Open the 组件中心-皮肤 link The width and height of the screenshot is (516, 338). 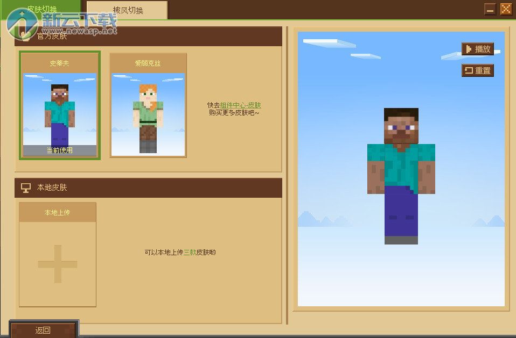(x=241, y=105)
